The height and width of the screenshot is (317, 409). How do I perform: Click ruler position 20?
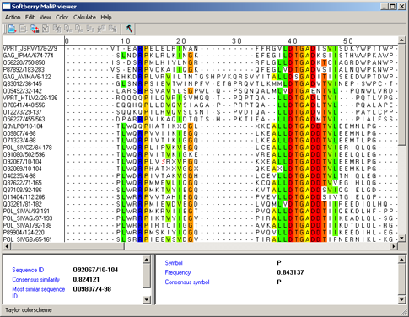(x=181, y=41)
